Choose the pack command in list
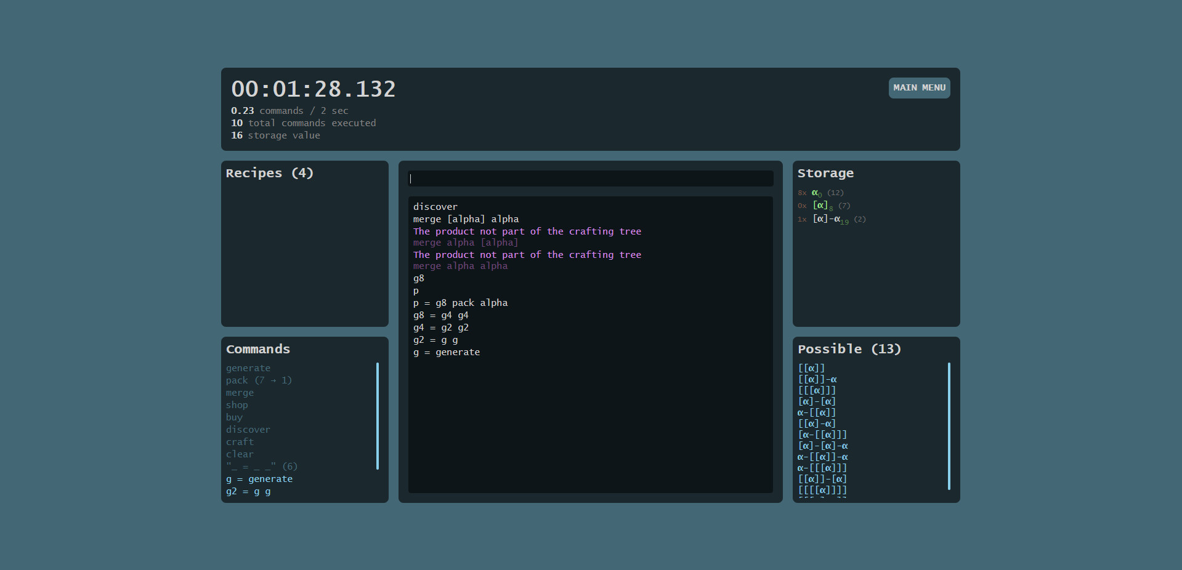Image resolution: width=1182 pixels, height=570 pixels. point(259,380)
